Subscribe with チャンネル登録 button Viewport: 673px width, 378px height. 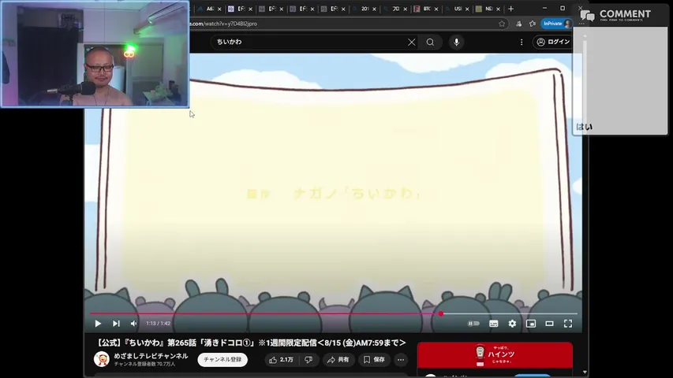tap(222, 360)
